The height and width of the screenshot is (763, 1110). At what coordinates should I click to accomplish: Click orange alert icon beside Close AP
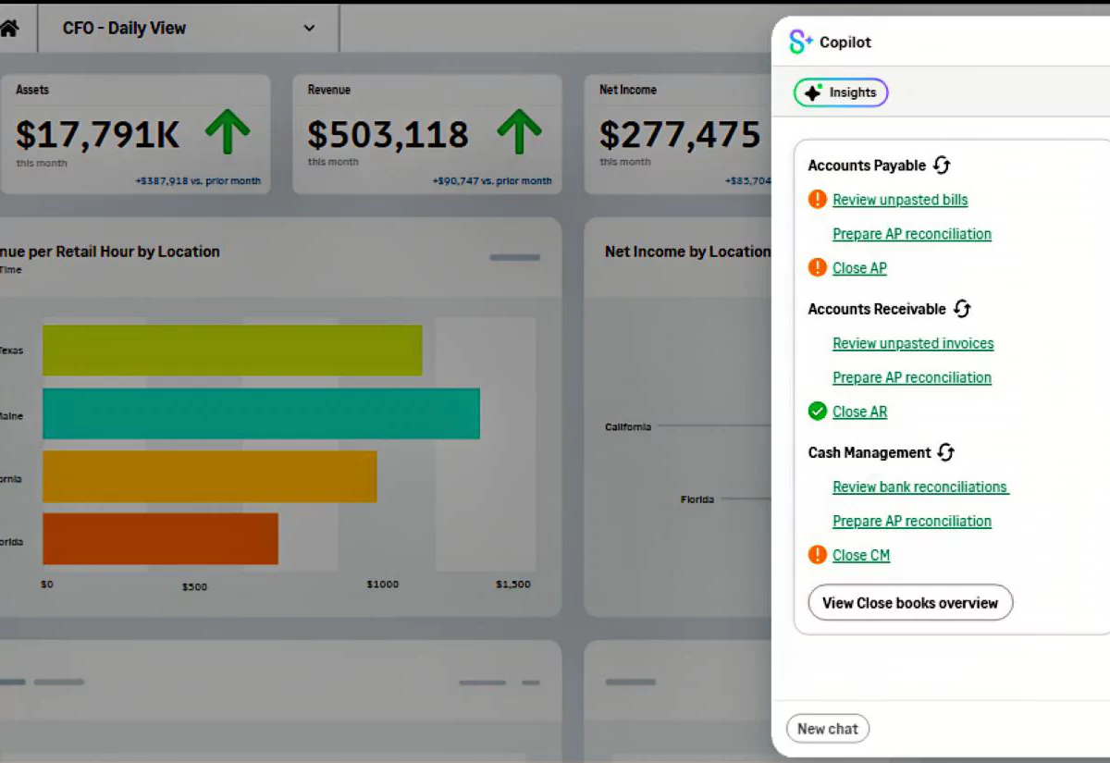(817, 268)
